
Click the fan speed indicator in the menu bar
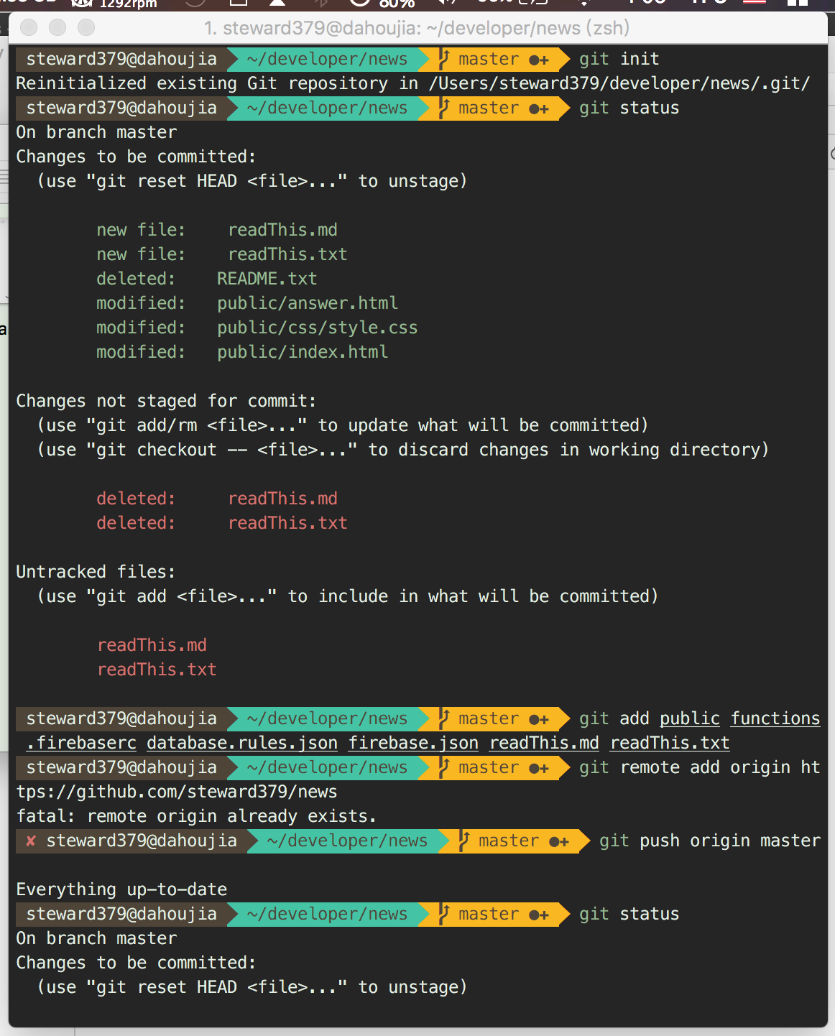pyautogui.click(x=122, y=4)
